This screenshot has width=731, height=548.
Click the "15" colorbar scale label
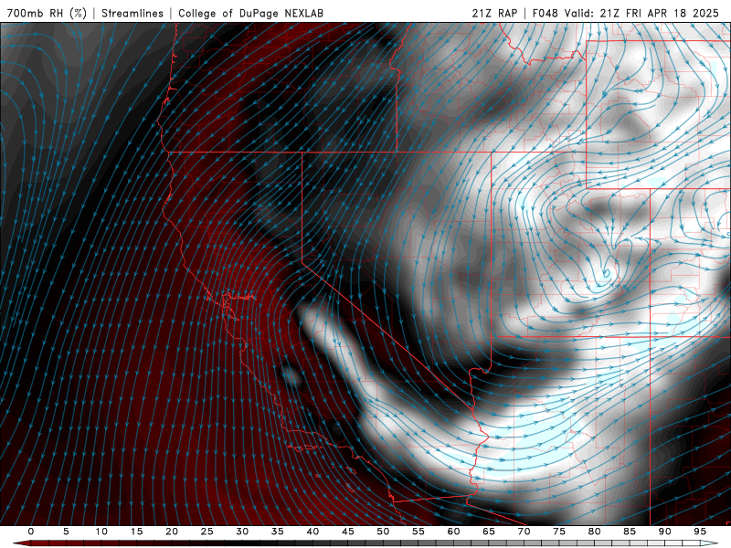136,532
